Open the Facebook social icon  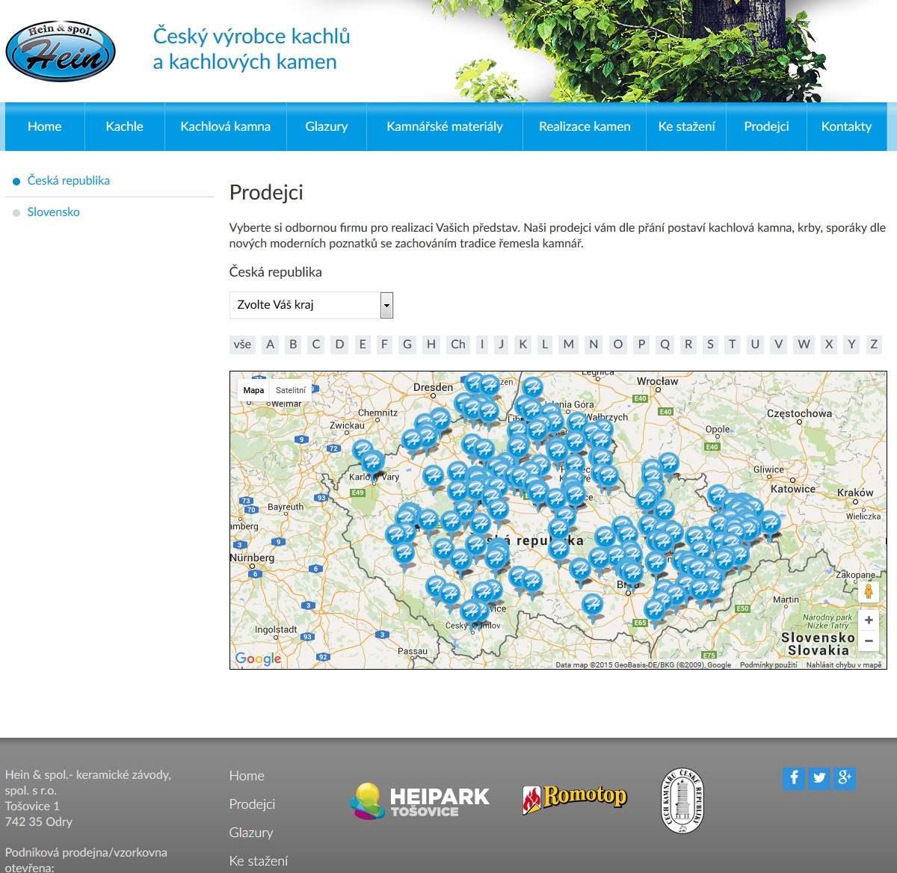point(794,778)
